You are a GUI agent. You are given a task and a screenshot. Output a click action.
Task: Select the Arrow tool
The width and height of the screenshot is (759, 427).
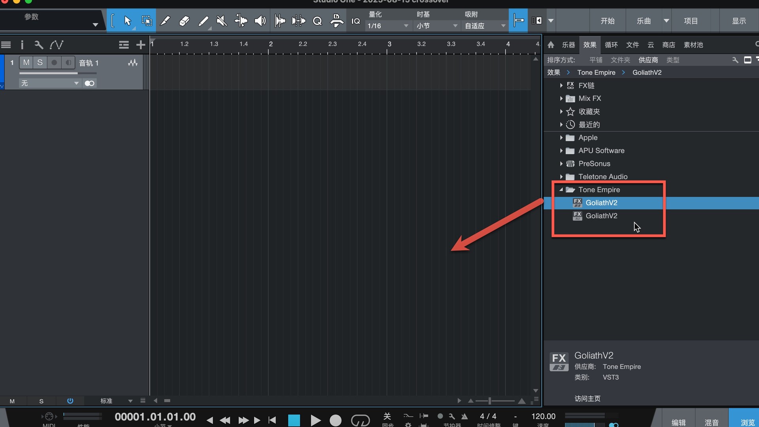(127, 21)
